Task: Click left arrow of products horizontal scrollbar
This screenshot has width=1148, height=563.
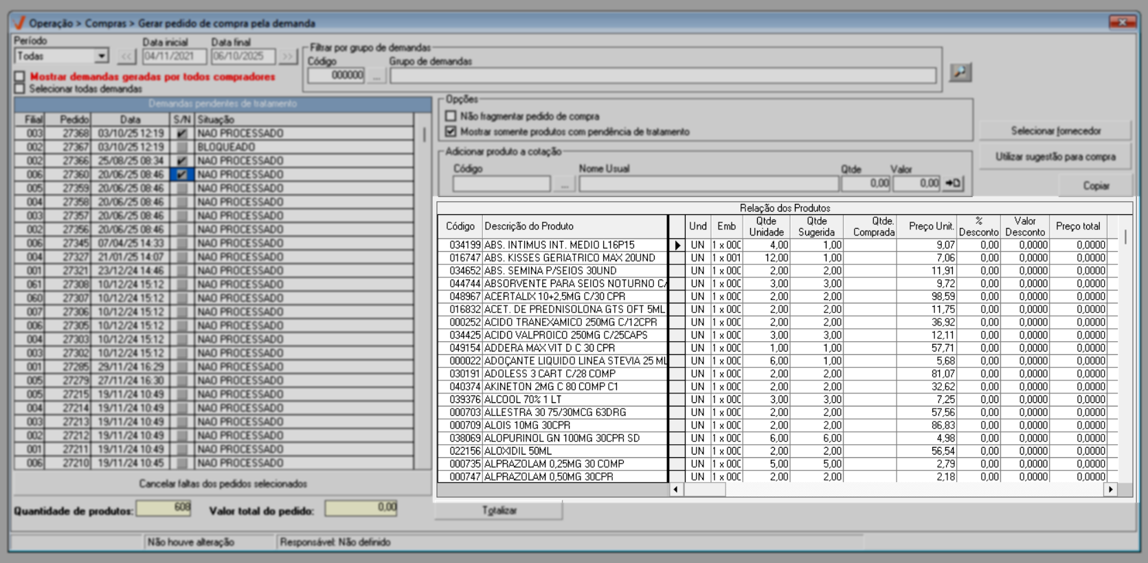Action: (x=676, y=490)
